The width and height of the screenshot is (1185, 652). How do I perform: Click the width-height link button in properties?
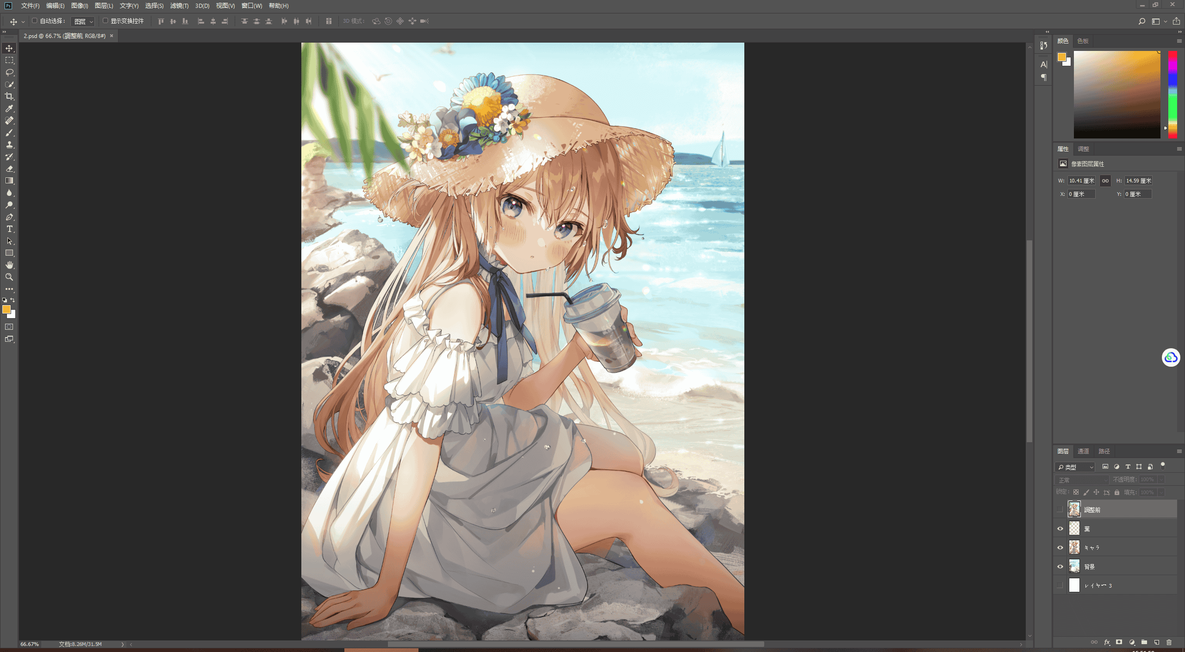point(1105,181)
